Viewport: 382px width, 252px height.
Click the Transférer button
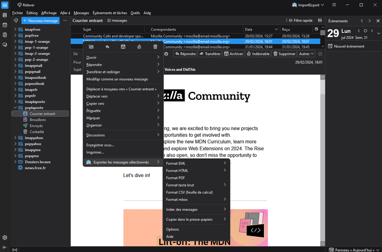point(210,54)
